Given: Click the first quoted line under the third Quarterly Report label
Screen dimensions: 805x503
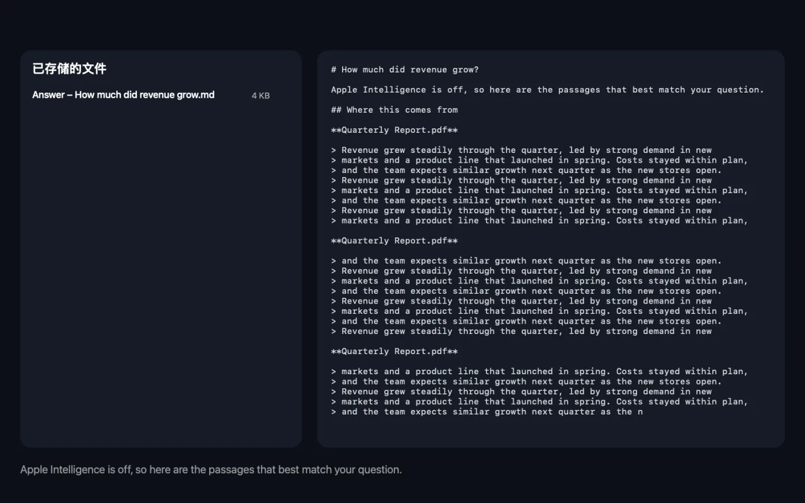Looking at the screenshot, I should point(539,371).
